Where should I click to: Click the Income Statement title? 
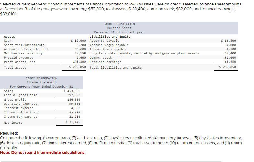(x=41, y=82)
